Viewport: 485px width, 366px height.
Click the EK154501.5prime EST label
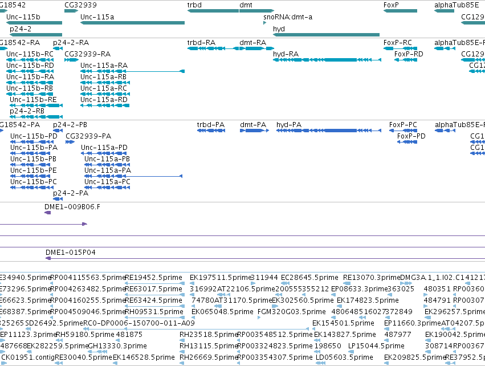pos(343,323)
